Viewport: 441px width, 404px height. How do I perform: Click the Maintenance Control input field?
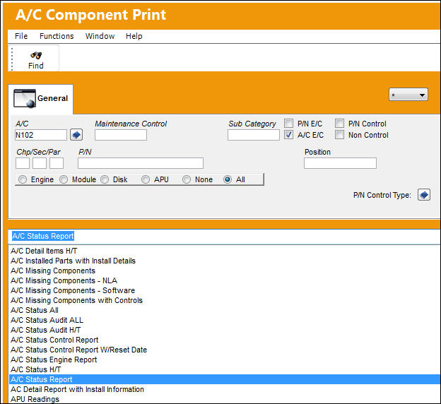click(x=121, y=135)
